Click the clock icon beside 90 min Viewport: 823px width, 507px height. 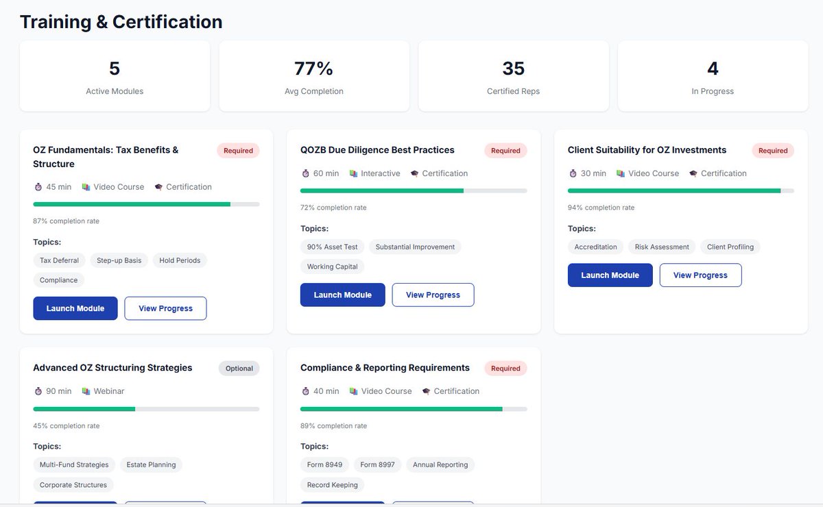(38, 391)
